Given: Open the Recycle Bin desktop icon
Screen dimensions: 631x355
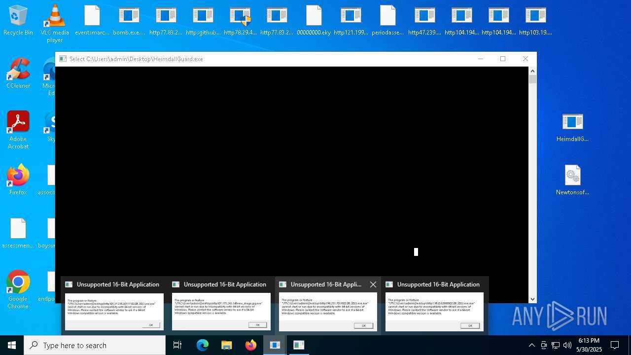Looking at the screenshot, I should [x=18, y=20].
